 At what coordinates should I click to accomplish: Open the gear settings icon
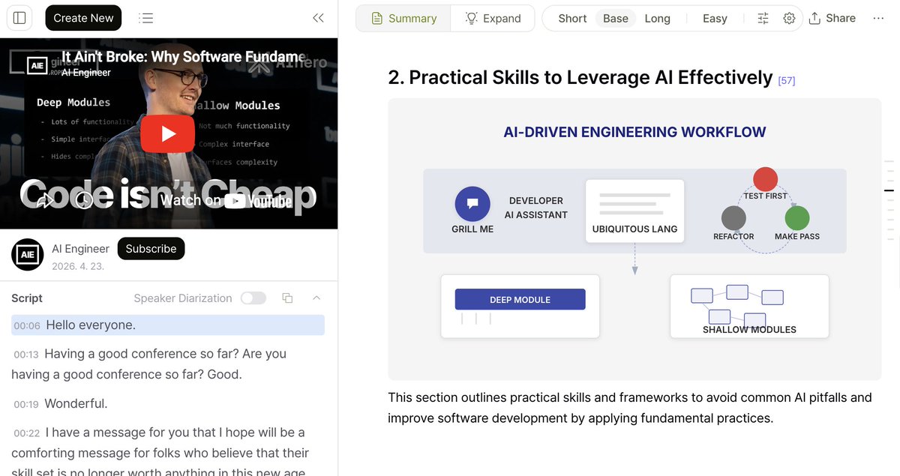pos(789,18)
